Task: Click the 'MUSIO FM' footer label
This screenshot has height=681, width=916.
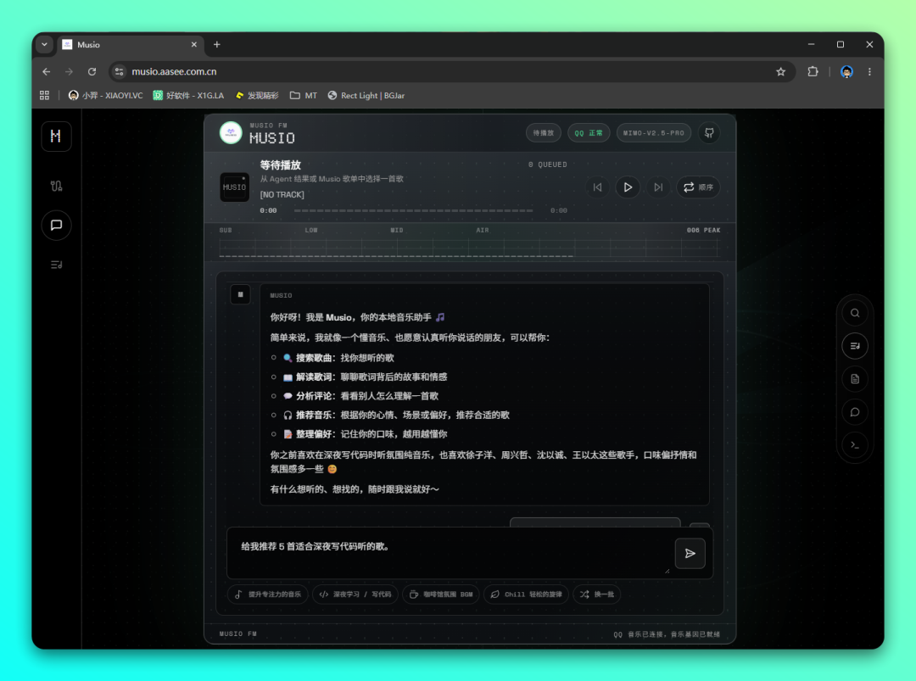Action: pos(237,634)
